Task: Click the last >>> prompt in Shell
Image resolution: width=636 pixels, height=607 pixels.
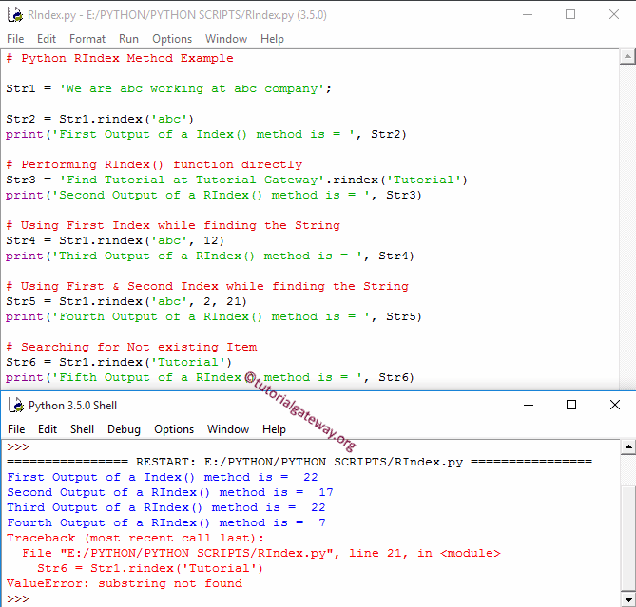Action: click(x=18, y=598)
